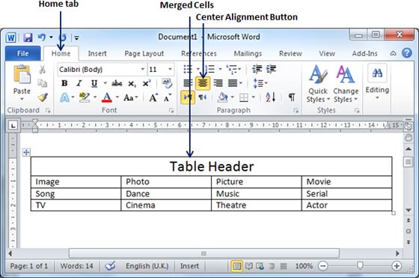Click the zoom slider handle
The height and width of the screenshot is (278, 419).
360,265
